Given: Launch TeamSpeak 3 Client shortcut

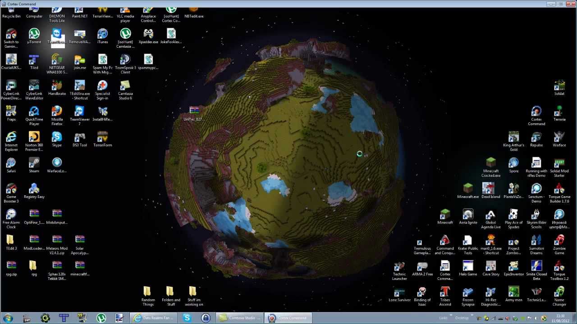Looking at the screenshot, I should (125, 64).
